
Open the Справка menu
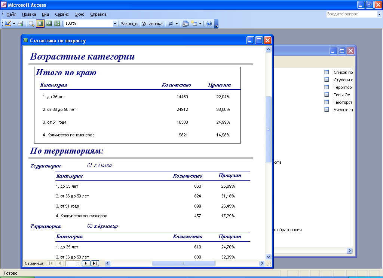coord(98,14)
